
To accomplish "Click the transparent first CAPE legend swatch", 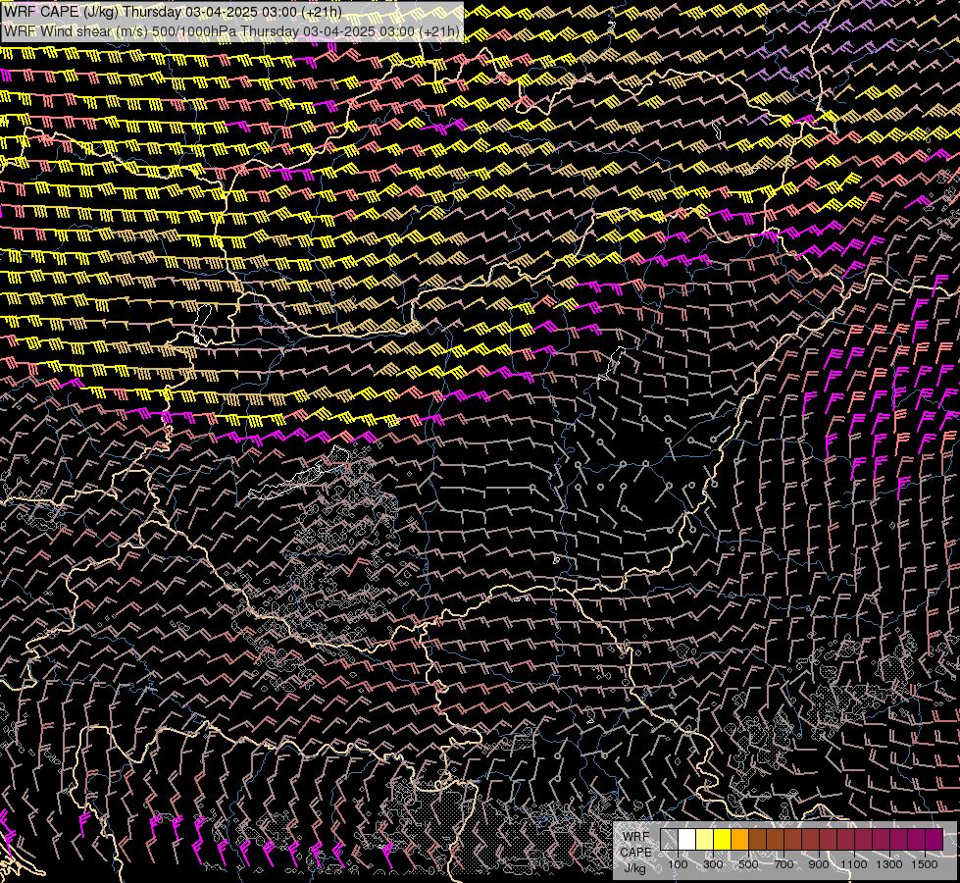I will click(x=669, y=840).
